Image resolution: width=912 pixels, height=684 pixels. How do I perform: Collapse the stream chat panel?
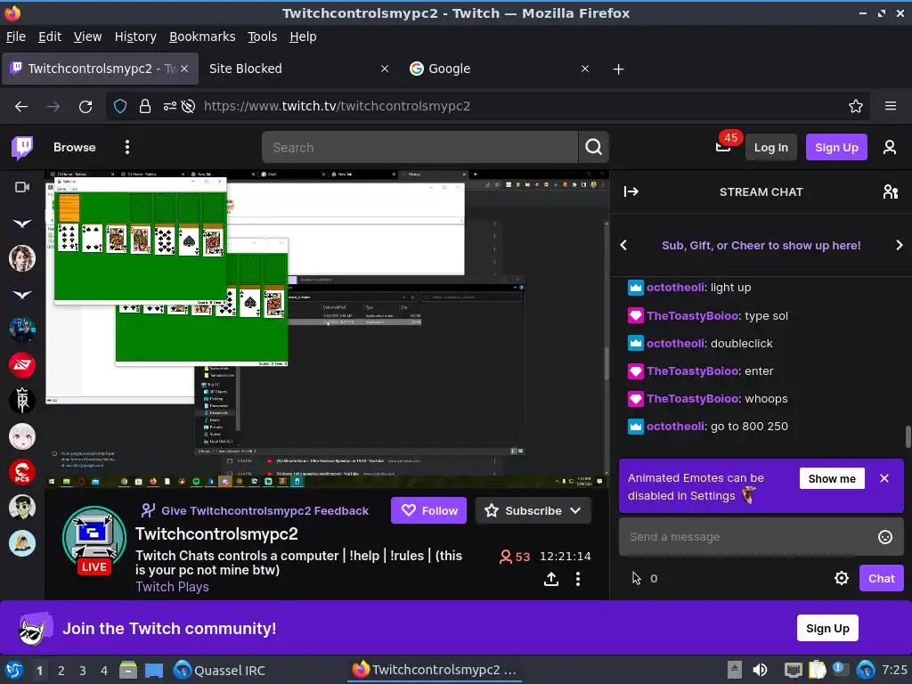631,191
